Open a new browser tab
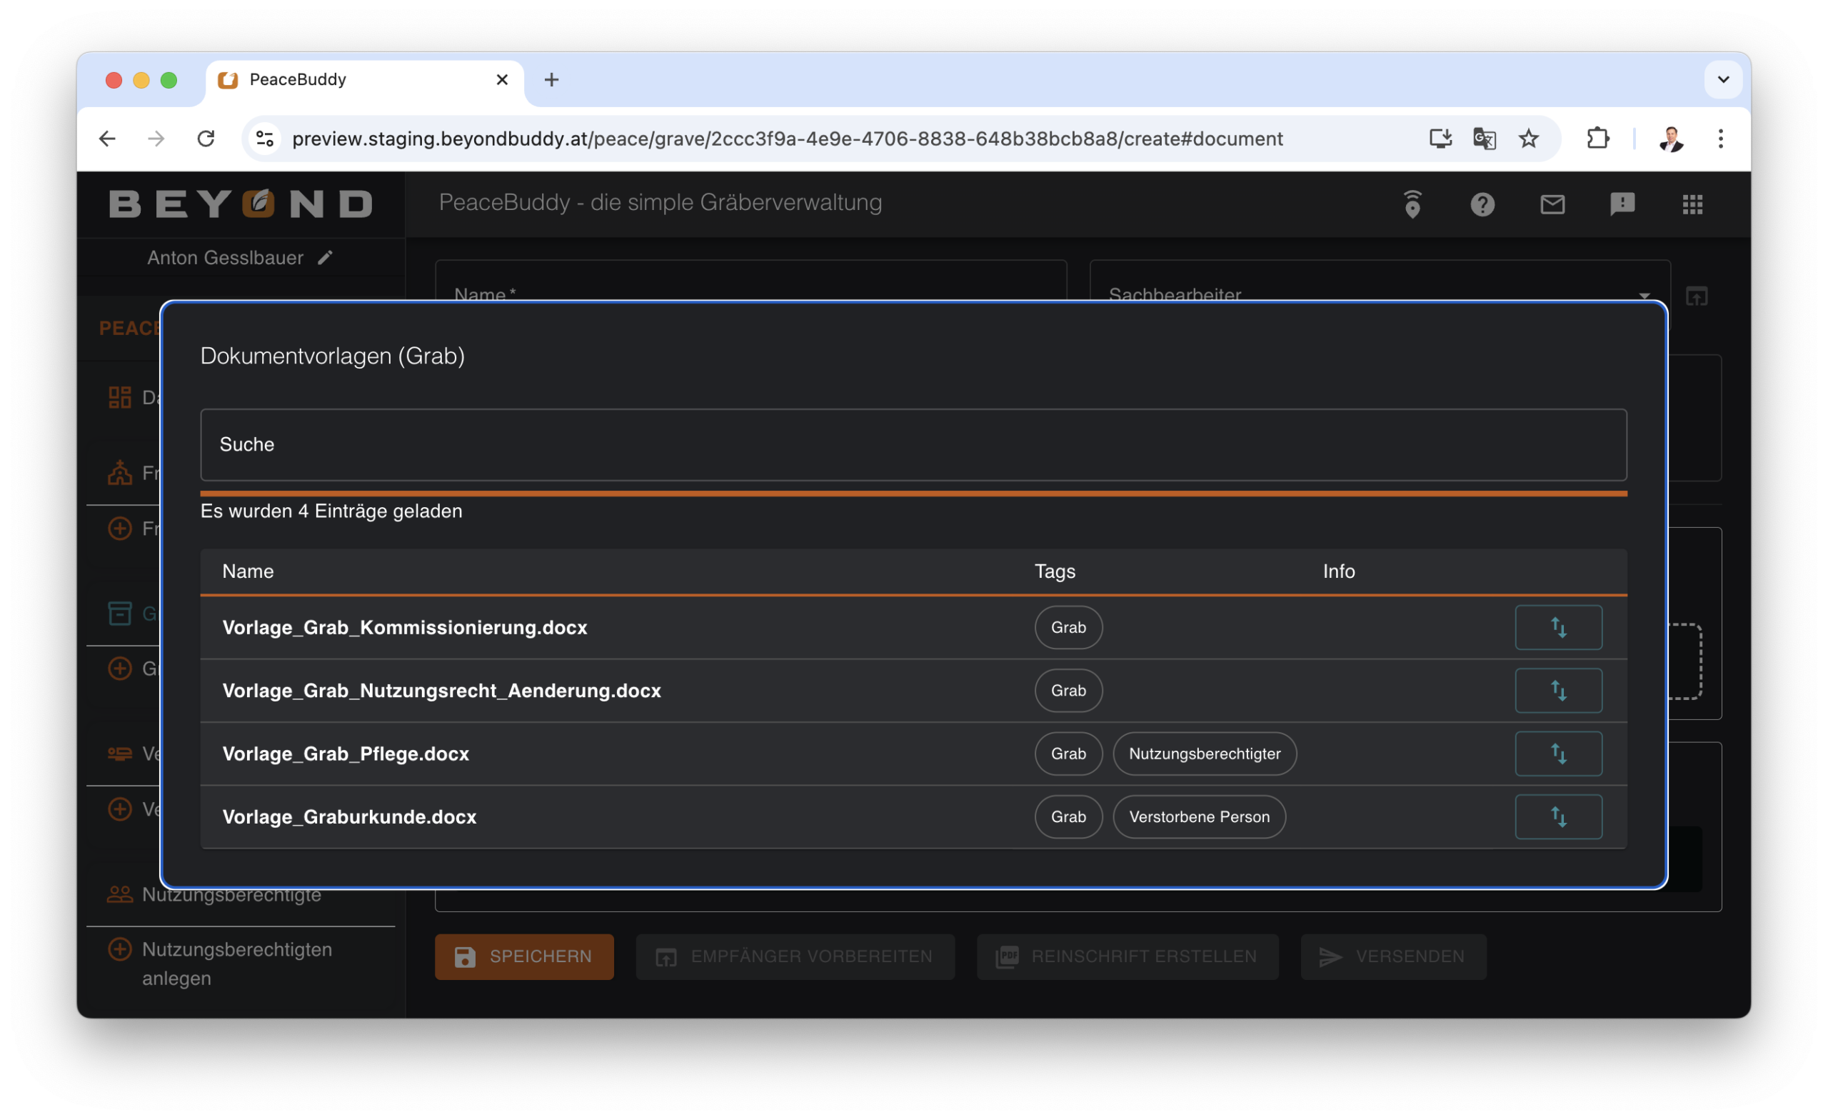This screenshot has height=1120, width=1828. (x=551, y=79)
